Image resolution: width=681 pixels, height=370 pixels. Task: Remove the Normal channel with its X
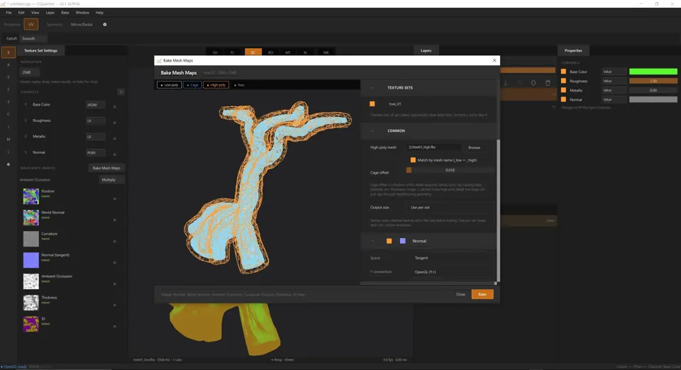(115, 155)
